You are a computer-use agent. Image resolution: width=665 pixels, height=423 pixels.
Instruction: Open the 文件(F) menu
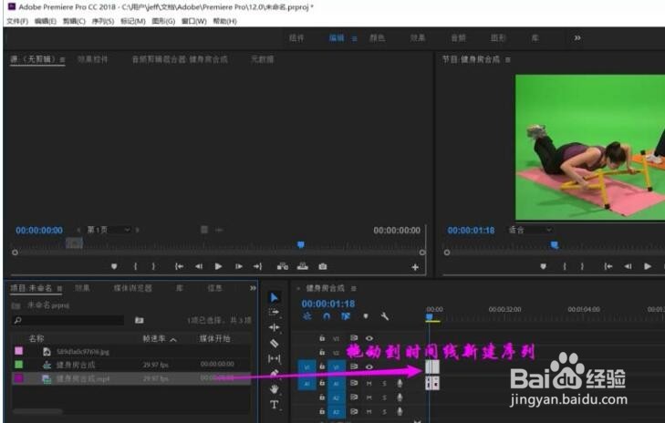tap(17, 21)
